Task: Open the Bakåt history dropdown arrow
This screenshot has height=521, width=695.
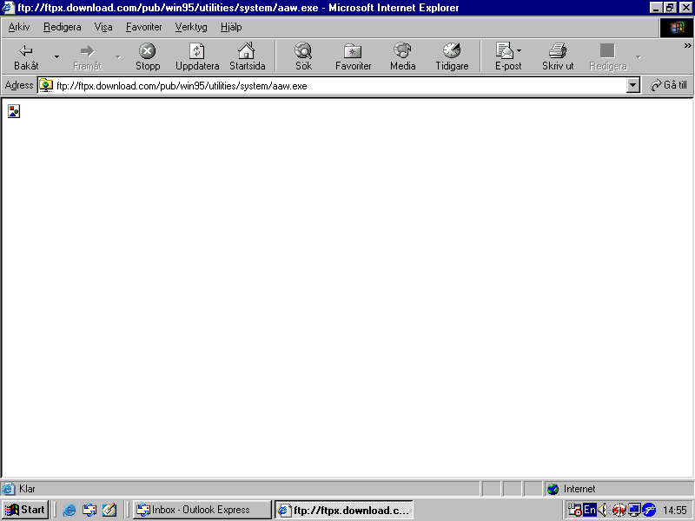Action: [x=56, y=56]
